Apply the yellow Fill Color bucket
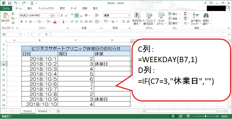Viewport: 232px width, 119px height. pos(48,22)
